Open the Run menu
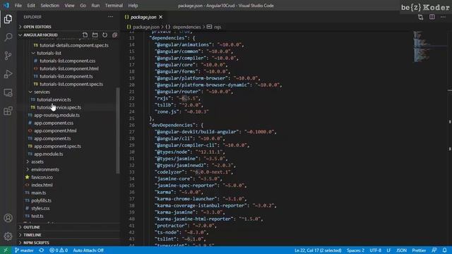Viewport: 452px width, 254px height. [x=95, y=6]
